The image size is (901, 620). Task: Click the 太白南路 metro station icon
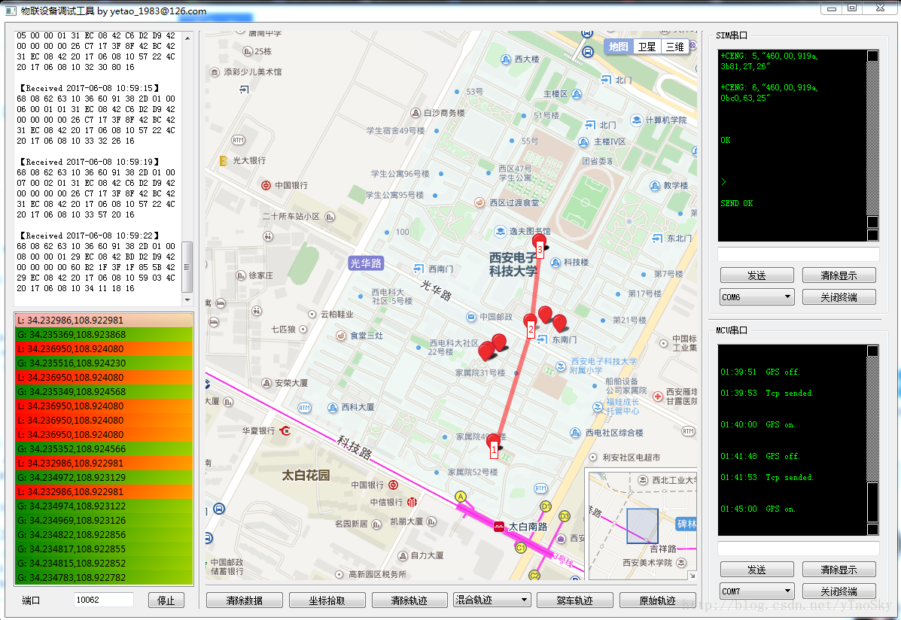pyautogui.click(x=499, y=526)
